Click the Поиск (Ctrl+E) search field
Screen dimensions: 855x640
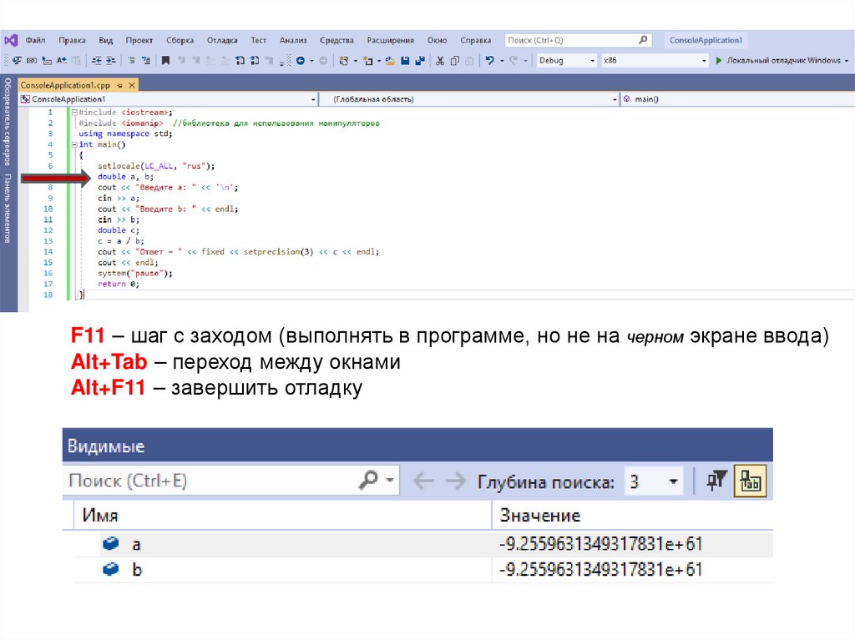[x=209, y=481]
